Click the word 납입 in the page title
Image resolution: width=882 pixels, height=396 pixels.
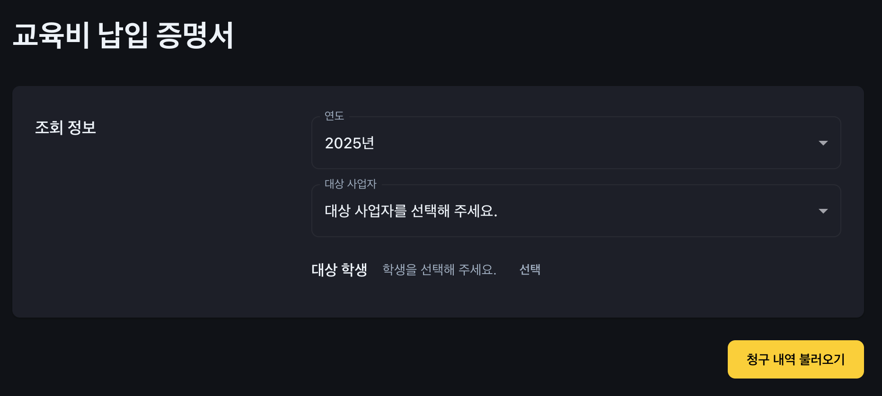pyautogui.click(x=123, y=35)
